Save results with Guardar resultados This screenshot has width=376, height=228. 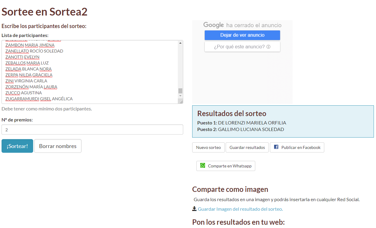[x=247, y=147]
